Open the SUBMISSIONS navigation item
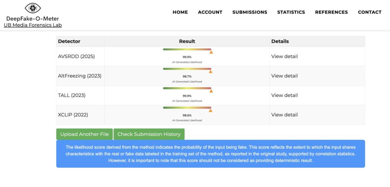 pos(250,12)
